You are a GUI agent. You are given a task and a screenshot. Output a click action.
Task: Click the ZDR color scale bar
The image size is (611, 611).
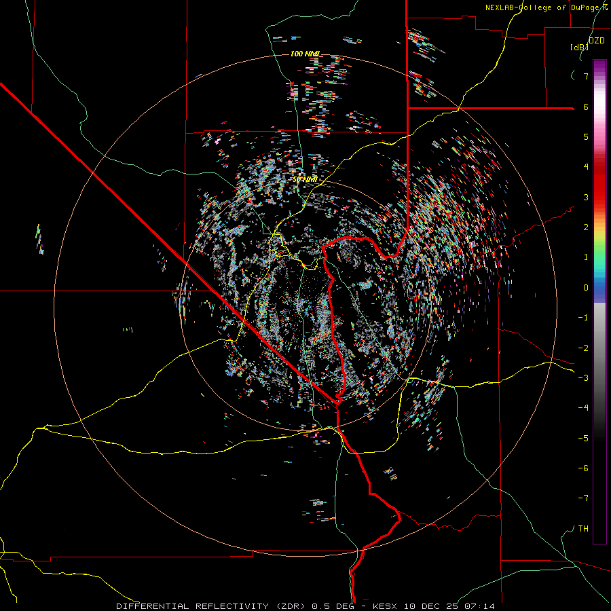point(599,302)
